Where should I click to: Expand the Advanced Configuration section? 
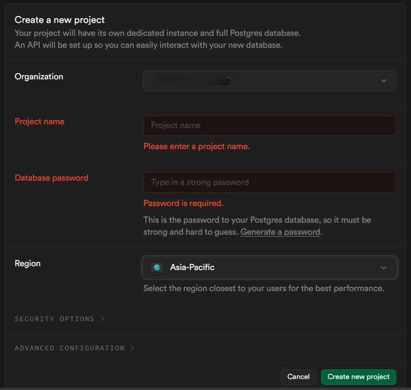click(70, 348)
